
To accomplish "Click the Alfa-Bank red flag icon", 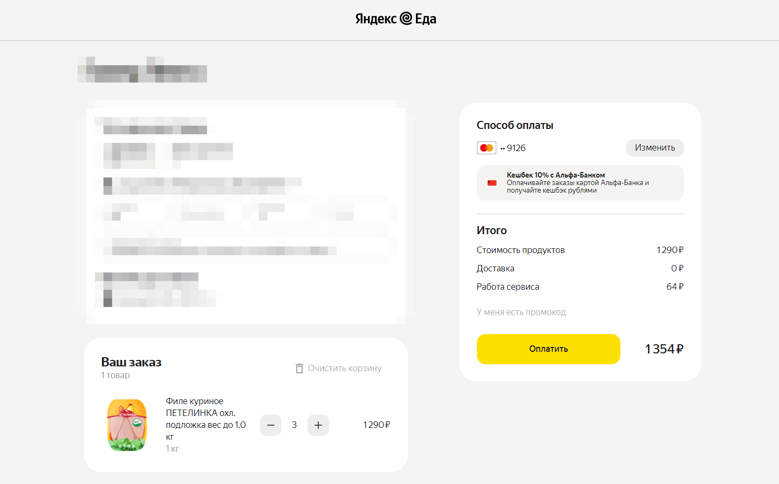I will (x=492, y=183).
